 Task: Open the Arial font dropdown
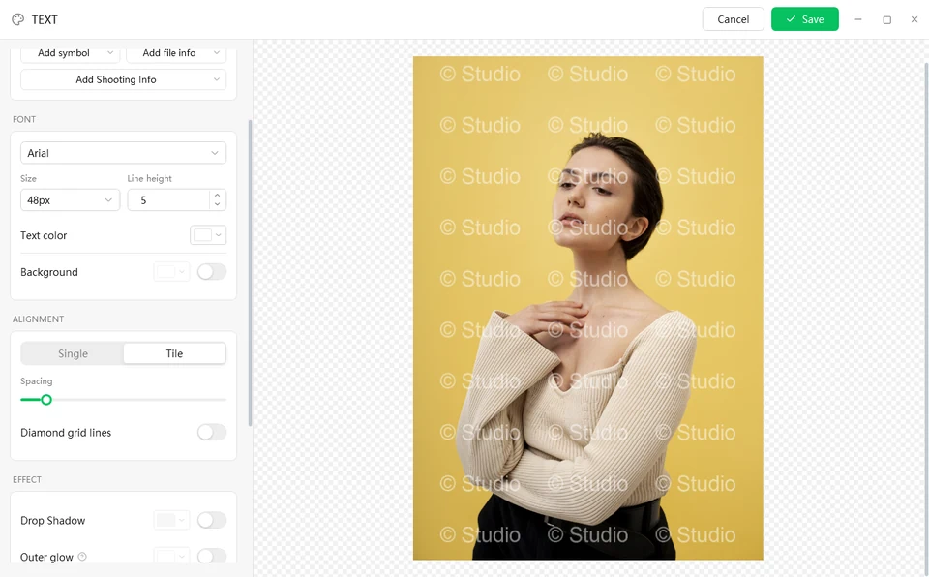coord(123,153)
